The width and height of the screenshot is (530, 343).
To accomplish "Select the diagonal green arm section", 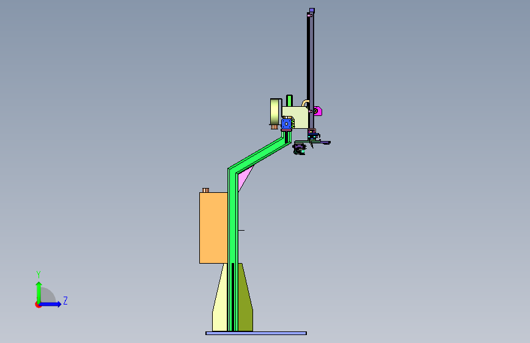I will [x=260, y=154].
